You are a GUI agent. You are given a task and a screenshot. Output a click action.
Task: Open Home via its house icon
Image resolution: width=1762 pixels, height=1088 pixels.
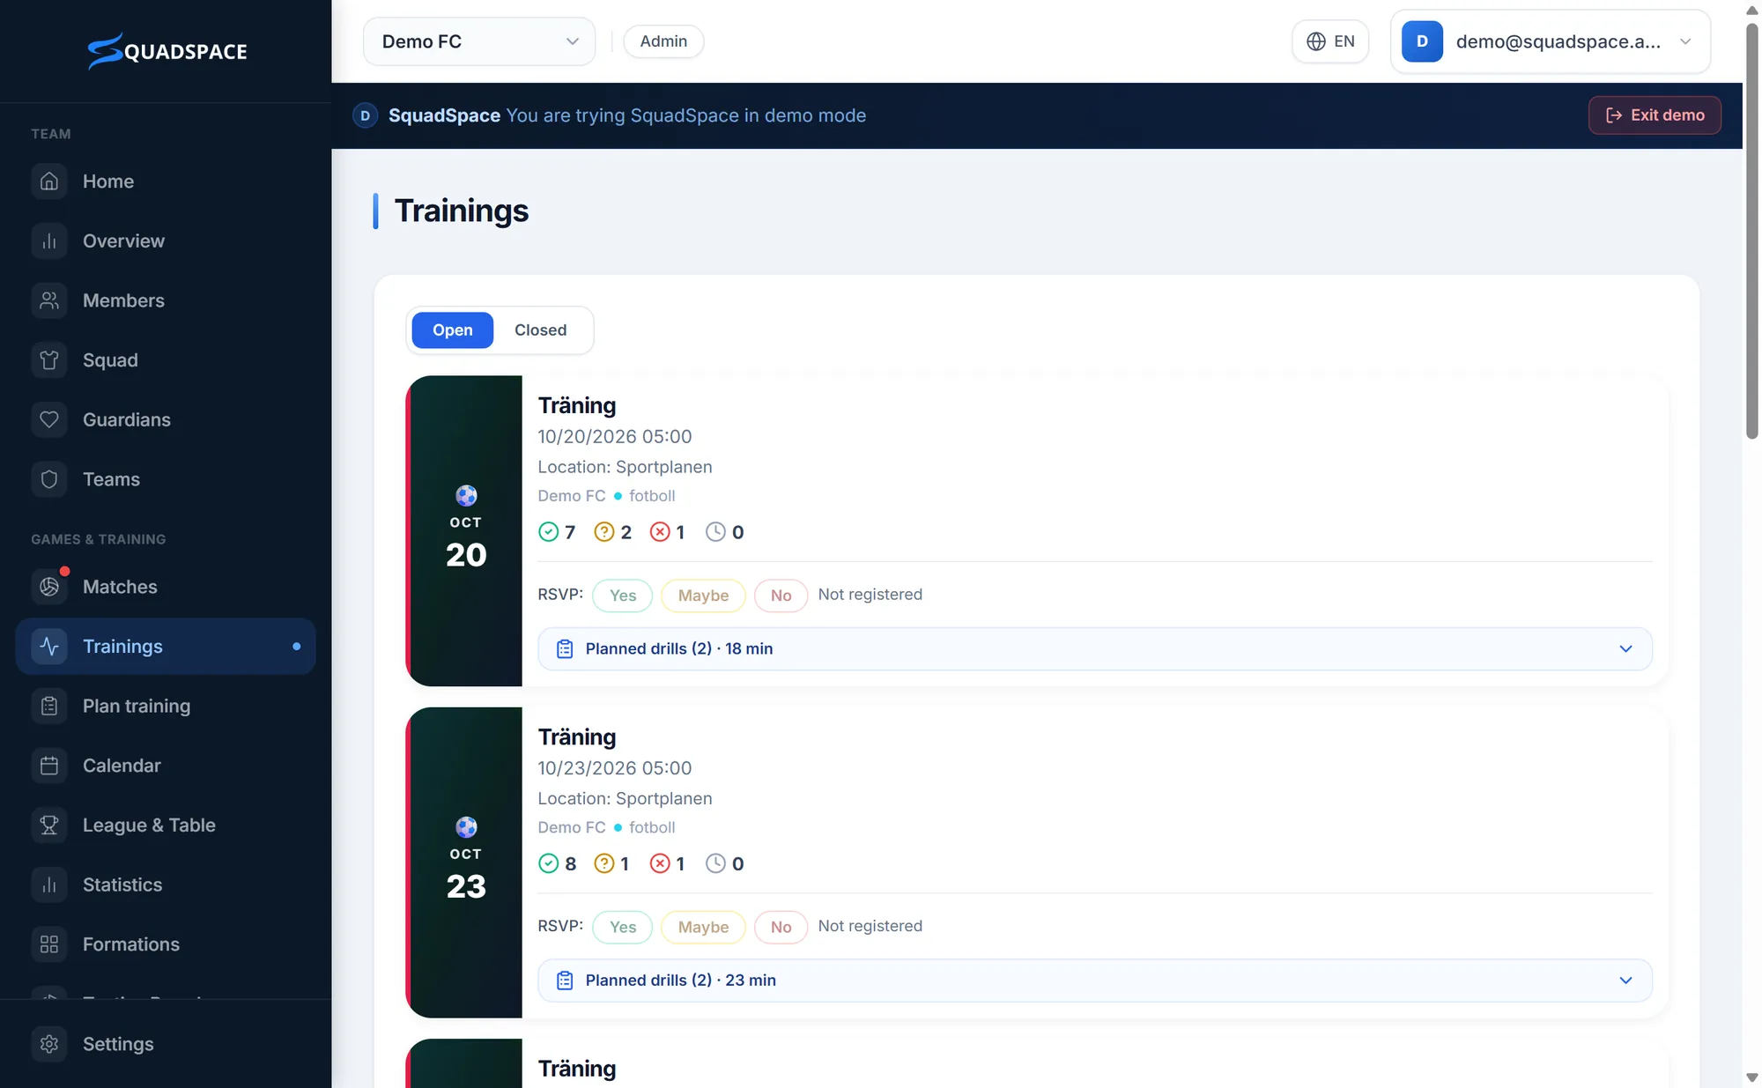[x=49, y=181]
